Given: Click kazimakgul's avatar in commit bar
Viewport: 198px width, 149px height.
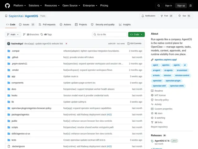Looking at the screenshot, I should [x=9, y=43].
